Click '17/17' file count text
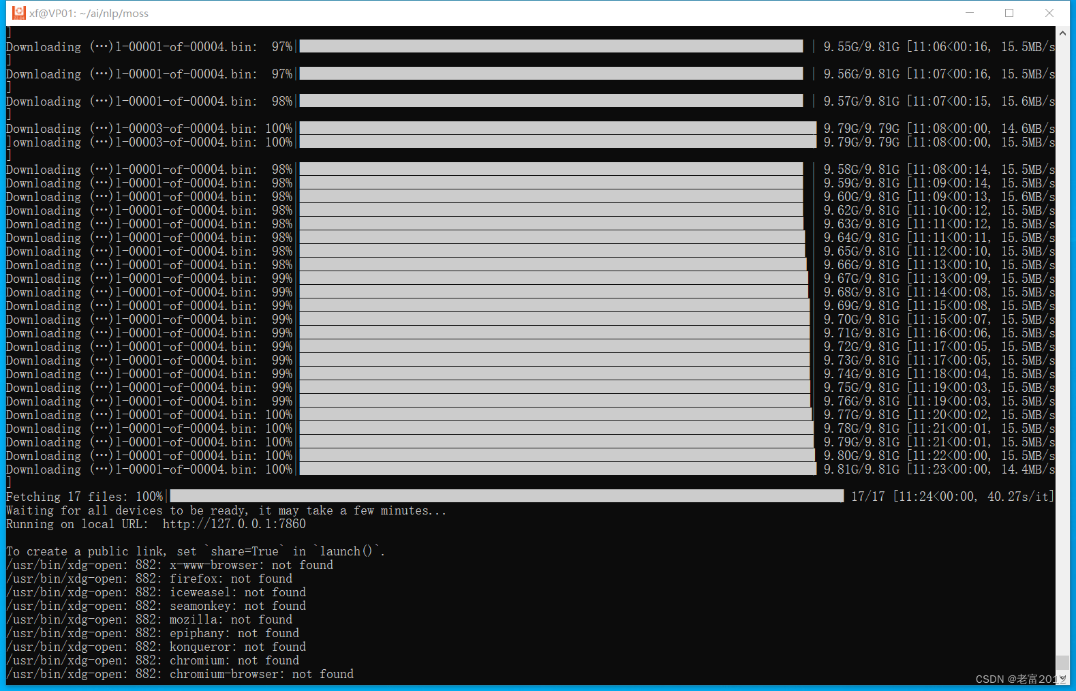 [867, 497]
